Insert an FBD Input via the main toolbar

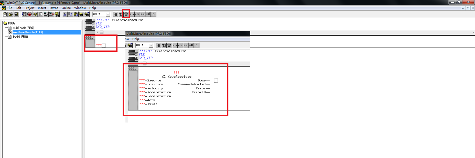tap(115, 14)
